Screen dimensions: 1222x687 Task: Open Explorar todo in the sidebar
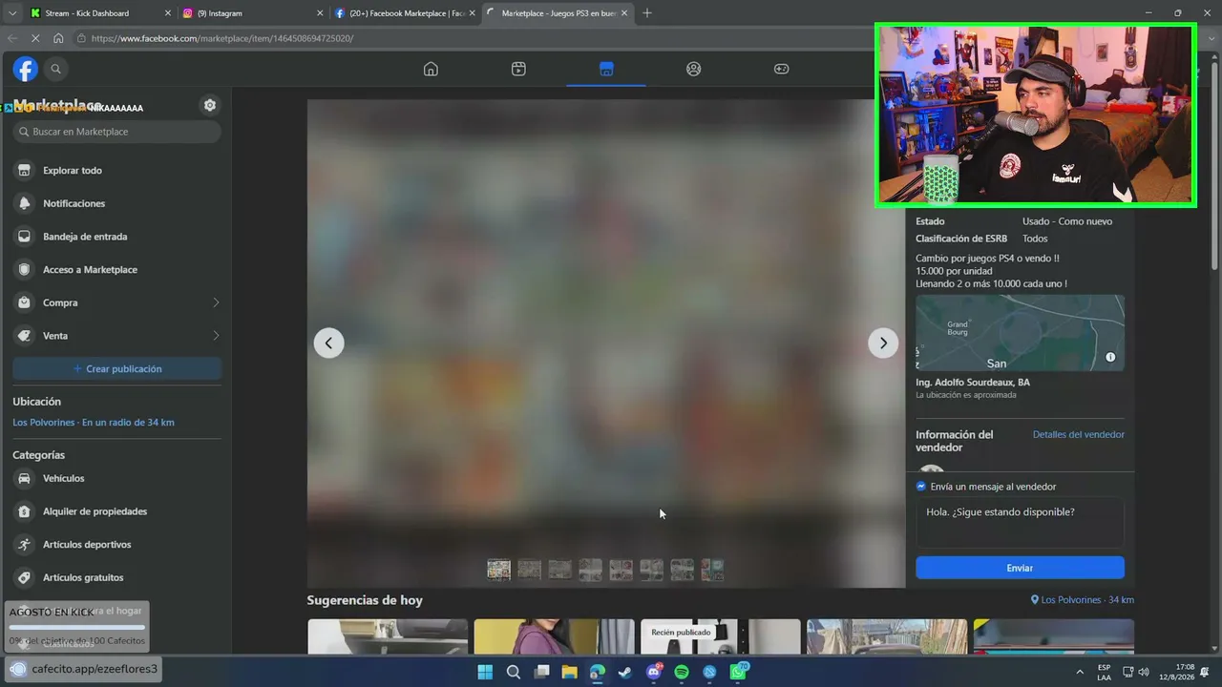point(117,170)
